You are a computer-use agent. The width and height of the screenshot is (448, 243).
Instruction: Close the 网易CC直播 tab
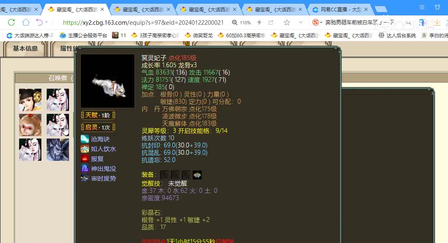[x=366, y=9]
